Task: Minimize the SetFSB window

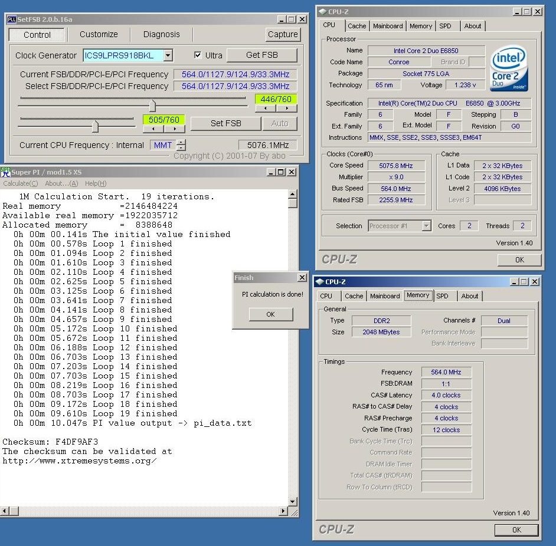Action: 281,19
